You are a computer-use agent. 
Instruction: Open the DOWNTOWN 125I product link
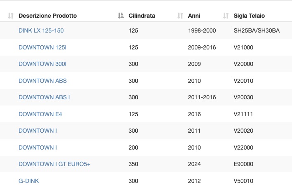point(42,47)
